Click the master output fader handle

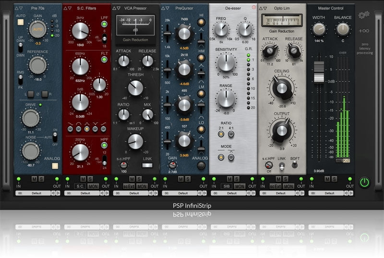[319, 72]
